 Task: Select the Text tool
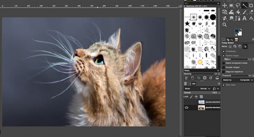click(x=244, y=18)
